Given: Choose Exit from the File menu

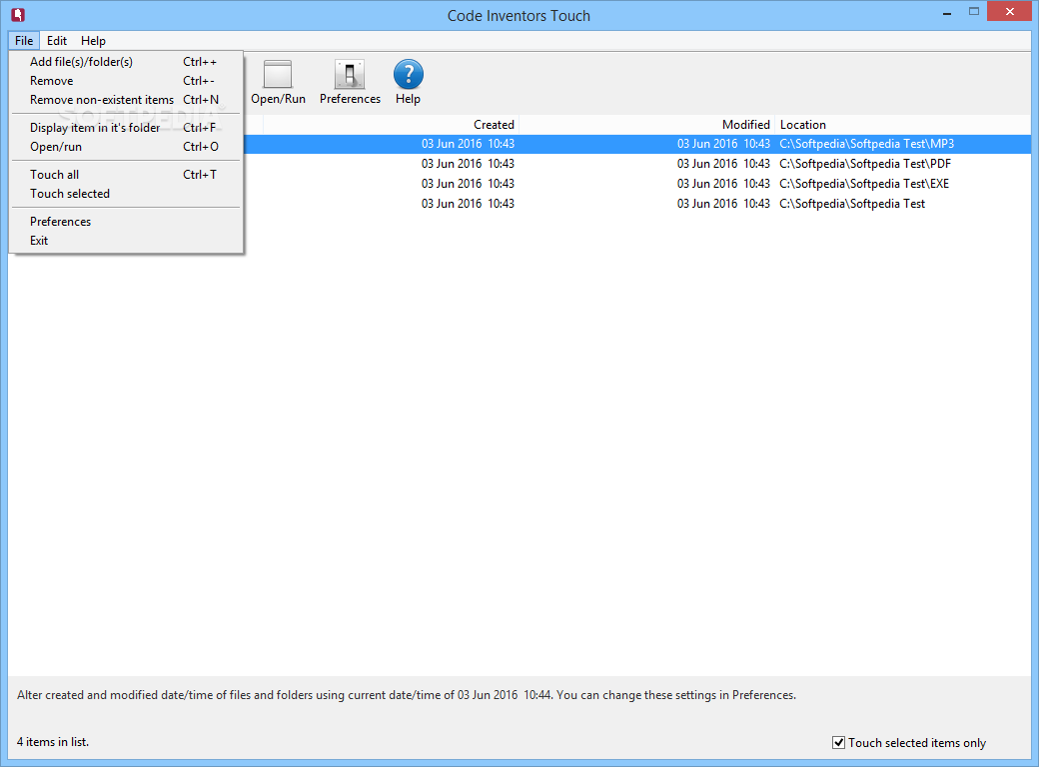Looking at the screenshot, I should point(126,241).
